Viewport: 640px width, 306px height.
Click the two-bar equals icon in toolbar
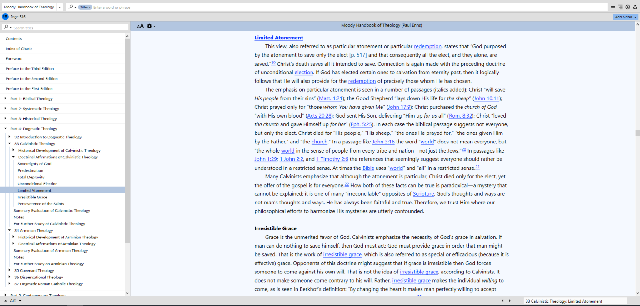pos(613,7)
